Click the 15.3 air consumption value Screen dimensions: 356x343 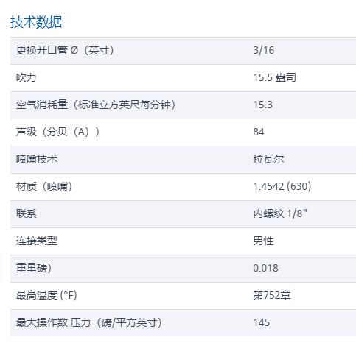[263, 105]
